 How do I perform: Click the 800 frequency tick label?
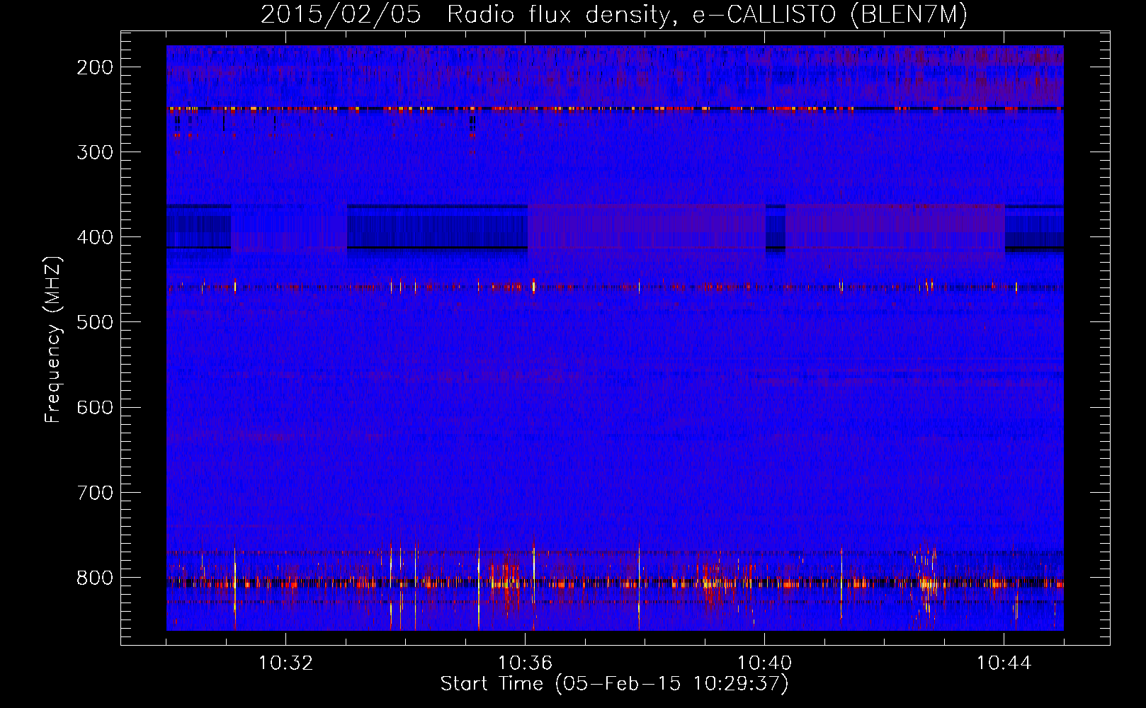pyautogui.click(x=94, y=577)
